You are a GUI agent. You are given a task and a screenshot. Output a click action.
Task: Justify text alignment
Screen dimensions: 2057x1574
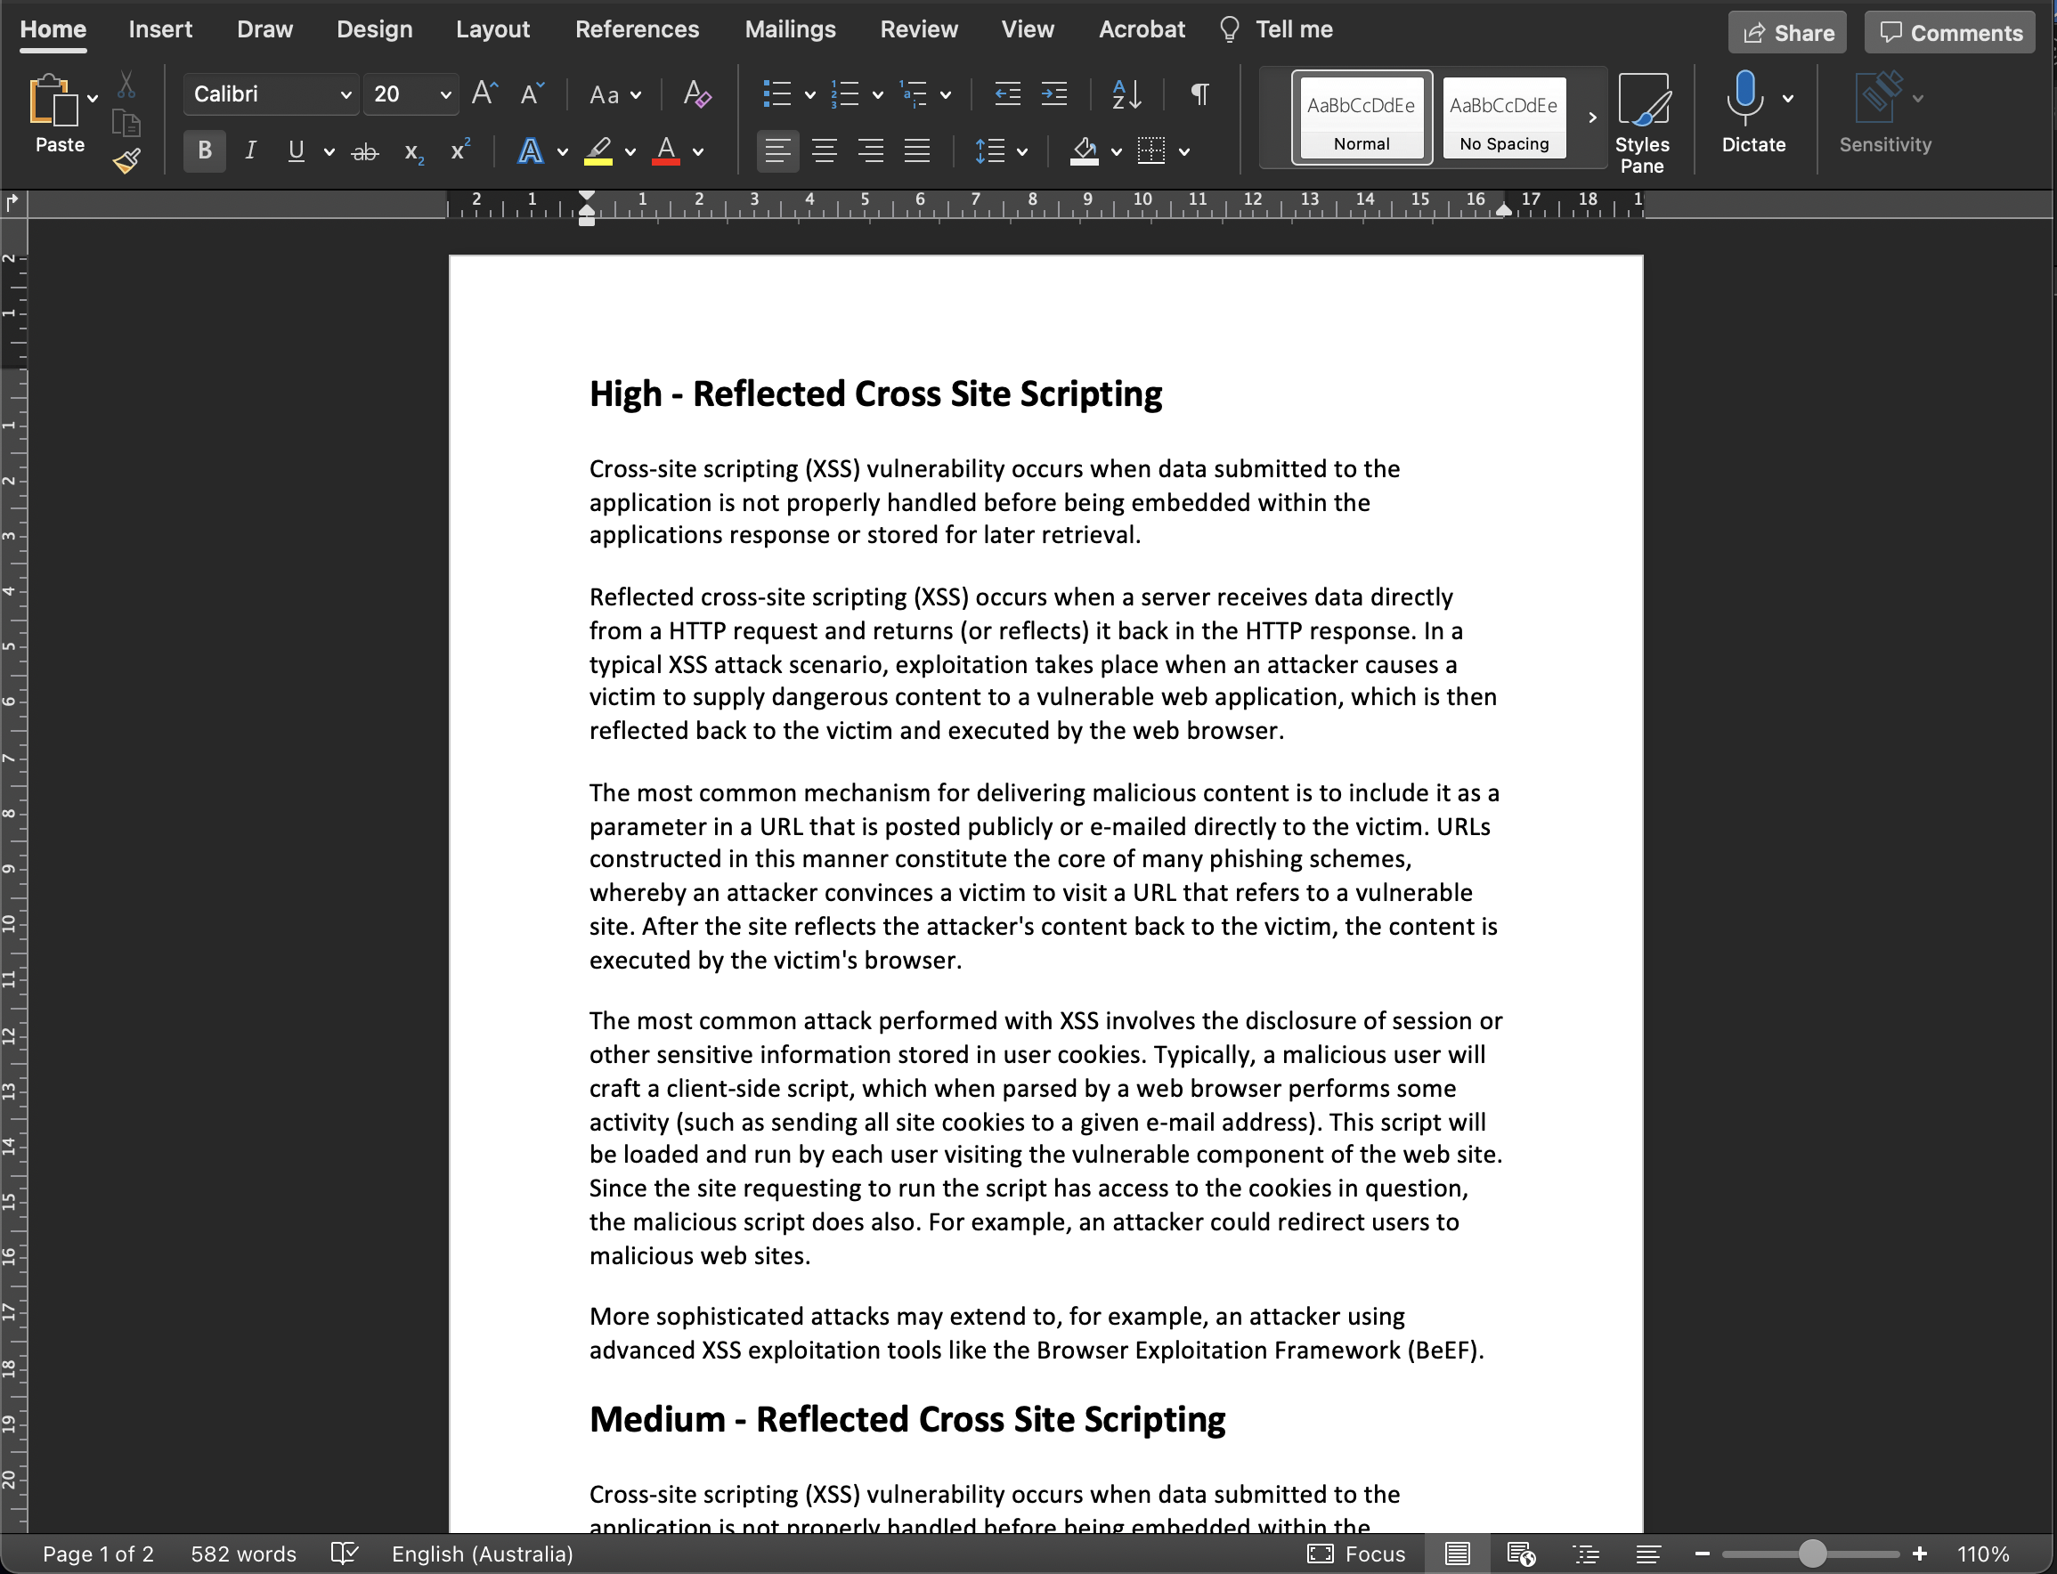(916, 150)
